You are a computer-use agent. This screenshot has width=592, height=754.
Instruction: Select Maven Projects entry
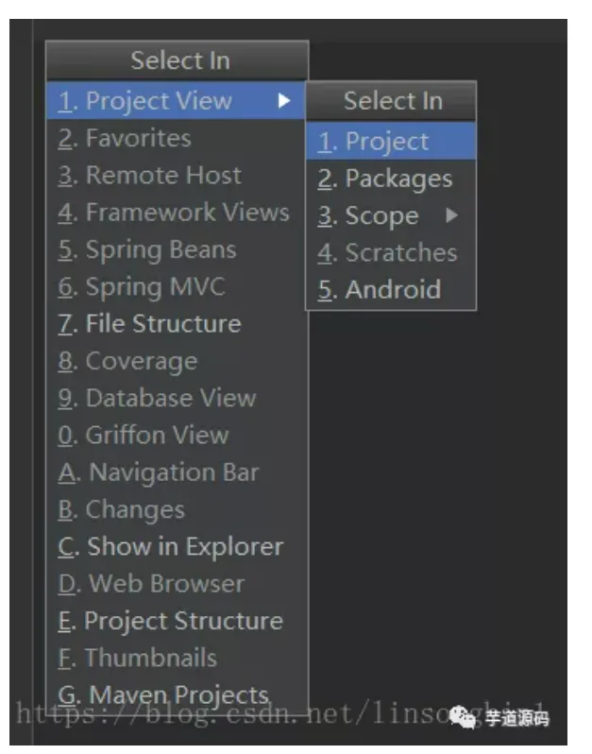(177, 694)
